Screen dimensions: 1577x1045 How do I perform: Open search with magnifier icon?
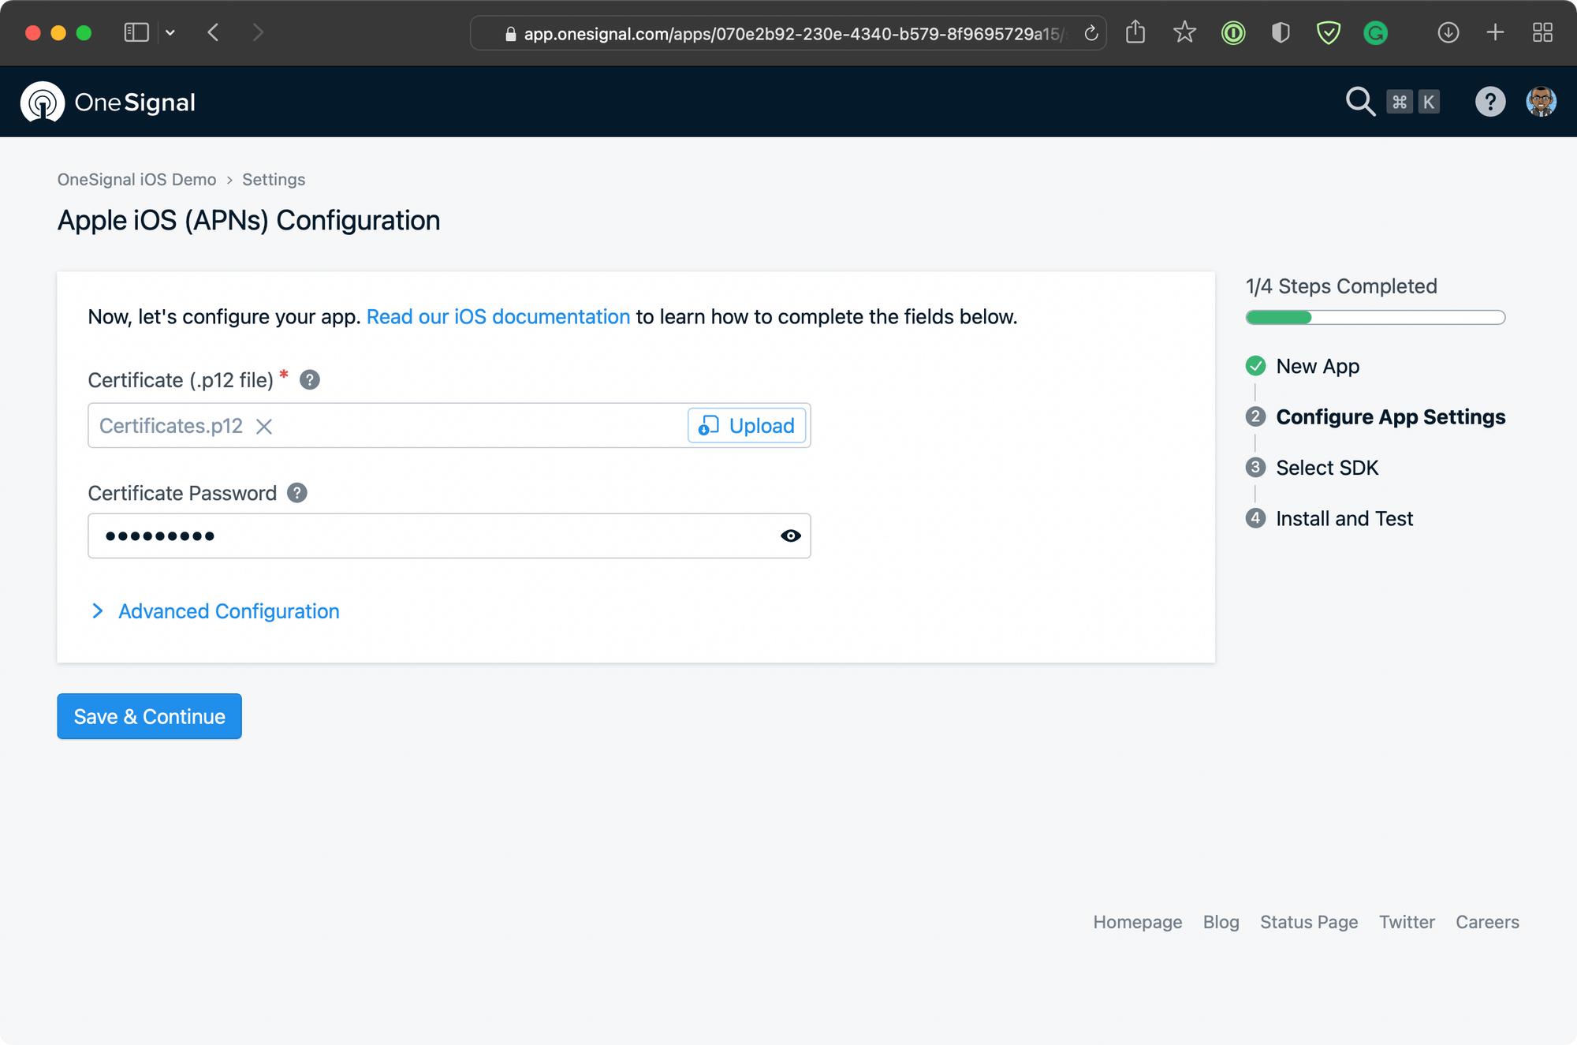[x=1359, y=102]
